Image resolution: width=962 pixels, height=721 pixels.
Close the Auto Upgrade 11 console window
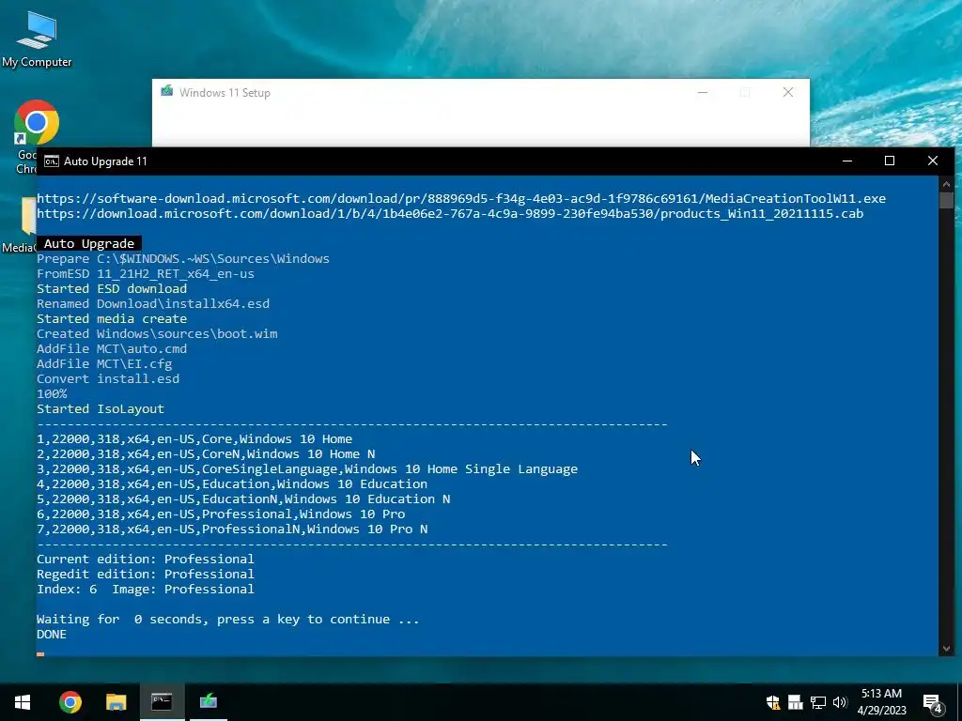(933, 161)
